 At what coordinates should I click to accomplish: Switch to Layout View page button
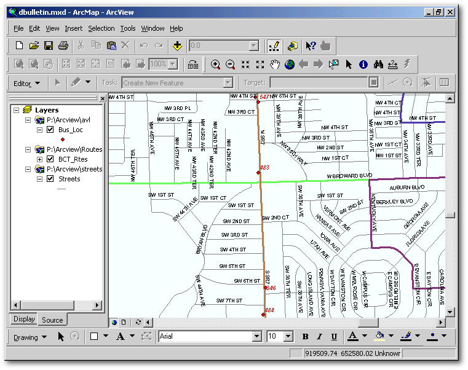(124, 322)
